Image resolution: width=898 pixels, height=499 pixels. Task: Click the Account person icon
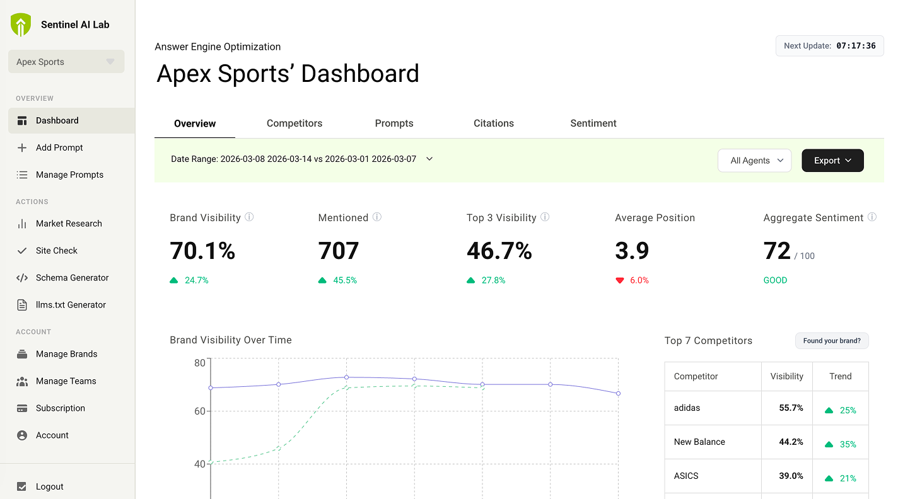click(x=22, y=435)
